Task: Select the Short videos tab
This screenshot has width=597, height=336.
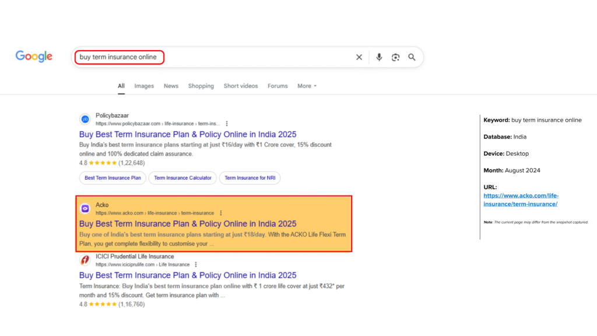Action: 241,86
